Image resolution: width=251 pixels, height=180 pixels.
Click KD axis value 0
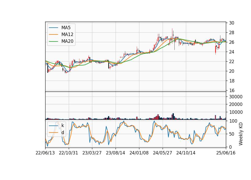pyautogui.click(x=230, y=147)
